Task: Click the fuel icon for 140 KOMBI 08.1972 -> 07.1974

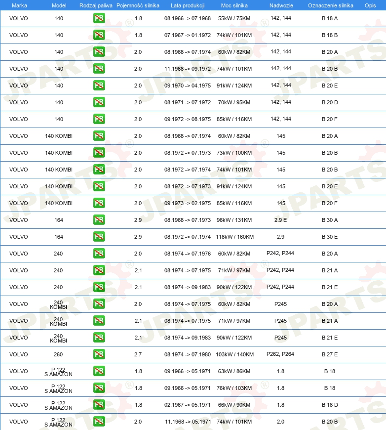Action: coord(99,170)
